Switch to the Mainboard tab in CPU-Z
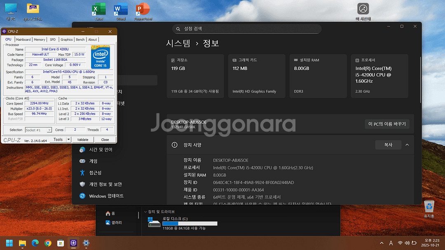The width and height of the screenshot is (445, 250). coord(23,39)
